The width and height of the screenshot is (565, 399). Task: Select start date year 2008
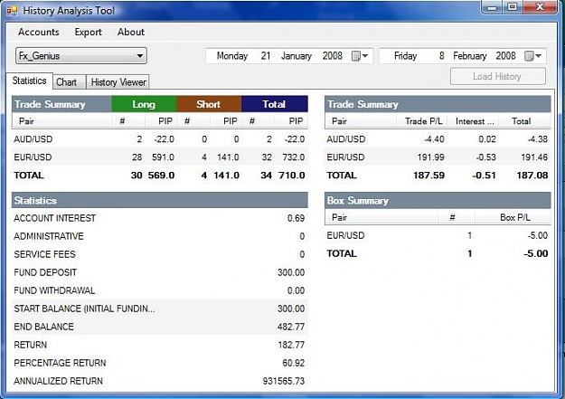[x=333, y=56]
